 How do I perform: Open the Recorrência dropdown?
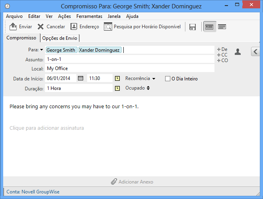point(140,78)
